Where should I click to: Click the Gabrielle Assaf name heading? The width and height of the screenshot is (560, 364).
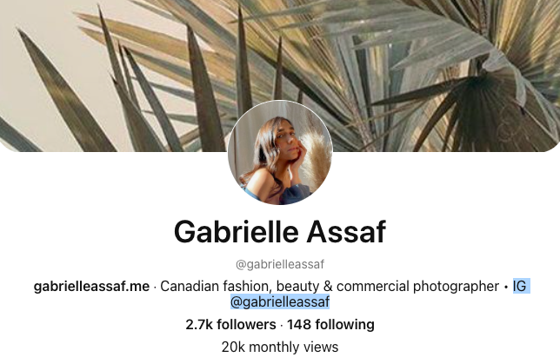tap(280, 232)
